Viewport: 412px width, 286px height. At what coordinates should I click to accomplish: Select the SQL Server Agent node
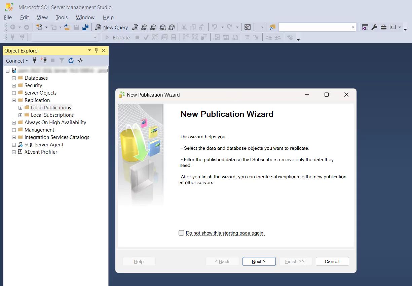(x=44, y=144)
